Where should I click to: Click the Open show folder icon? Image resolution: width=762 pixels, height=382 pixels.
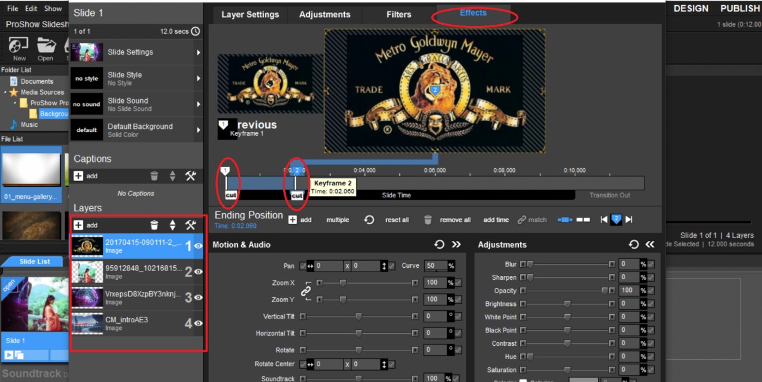[45, 45]
